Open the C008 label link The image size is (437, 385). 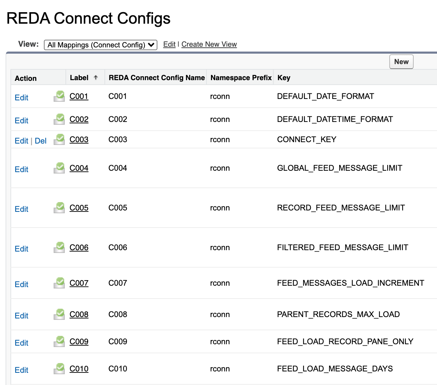coord(79,314)
